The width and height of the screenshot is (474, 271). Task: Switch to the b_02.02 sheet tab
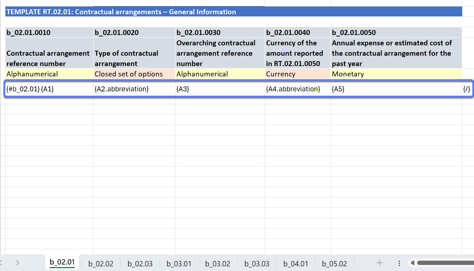(101, 264)
